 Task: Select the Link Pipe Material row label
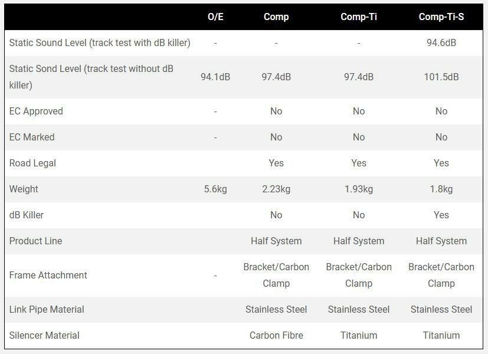coord(47,309)
